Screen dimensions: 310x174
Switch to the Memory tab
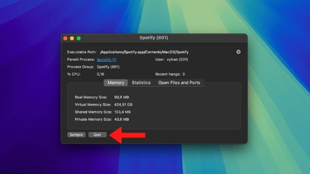click(116, 82)
